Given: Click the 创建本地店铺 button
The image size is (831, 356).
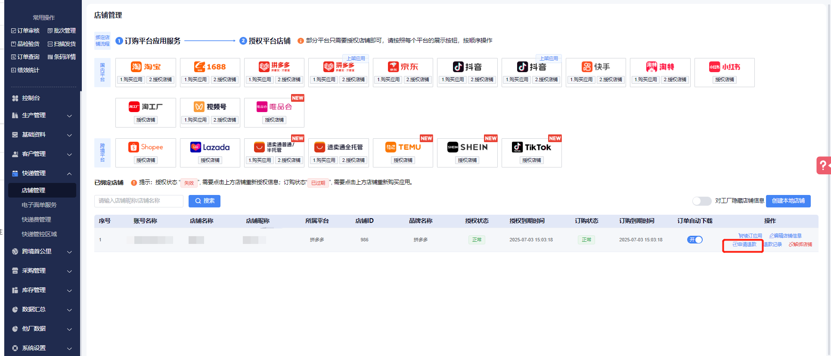Looking at the screenshot, I should (788, 201).
